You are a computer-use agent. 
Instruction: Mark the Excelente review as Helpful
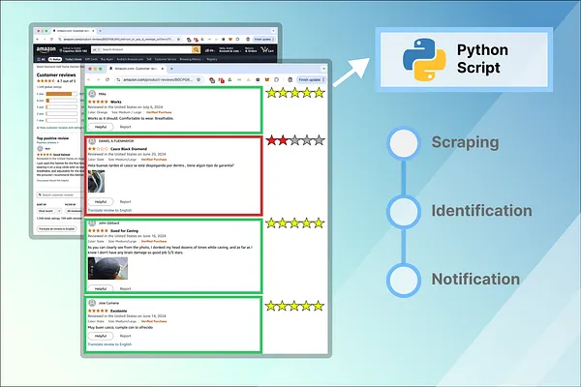pos(101,336)
